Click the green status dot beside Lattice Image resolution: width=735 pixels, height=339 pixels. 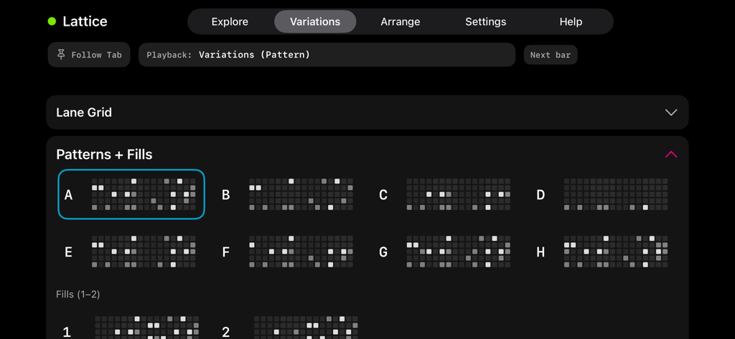52,21
